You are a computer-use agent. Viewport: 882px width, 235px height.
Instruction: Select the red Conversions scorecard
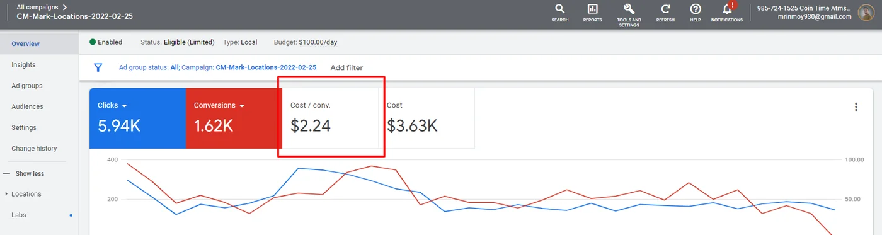pos(234,118)
